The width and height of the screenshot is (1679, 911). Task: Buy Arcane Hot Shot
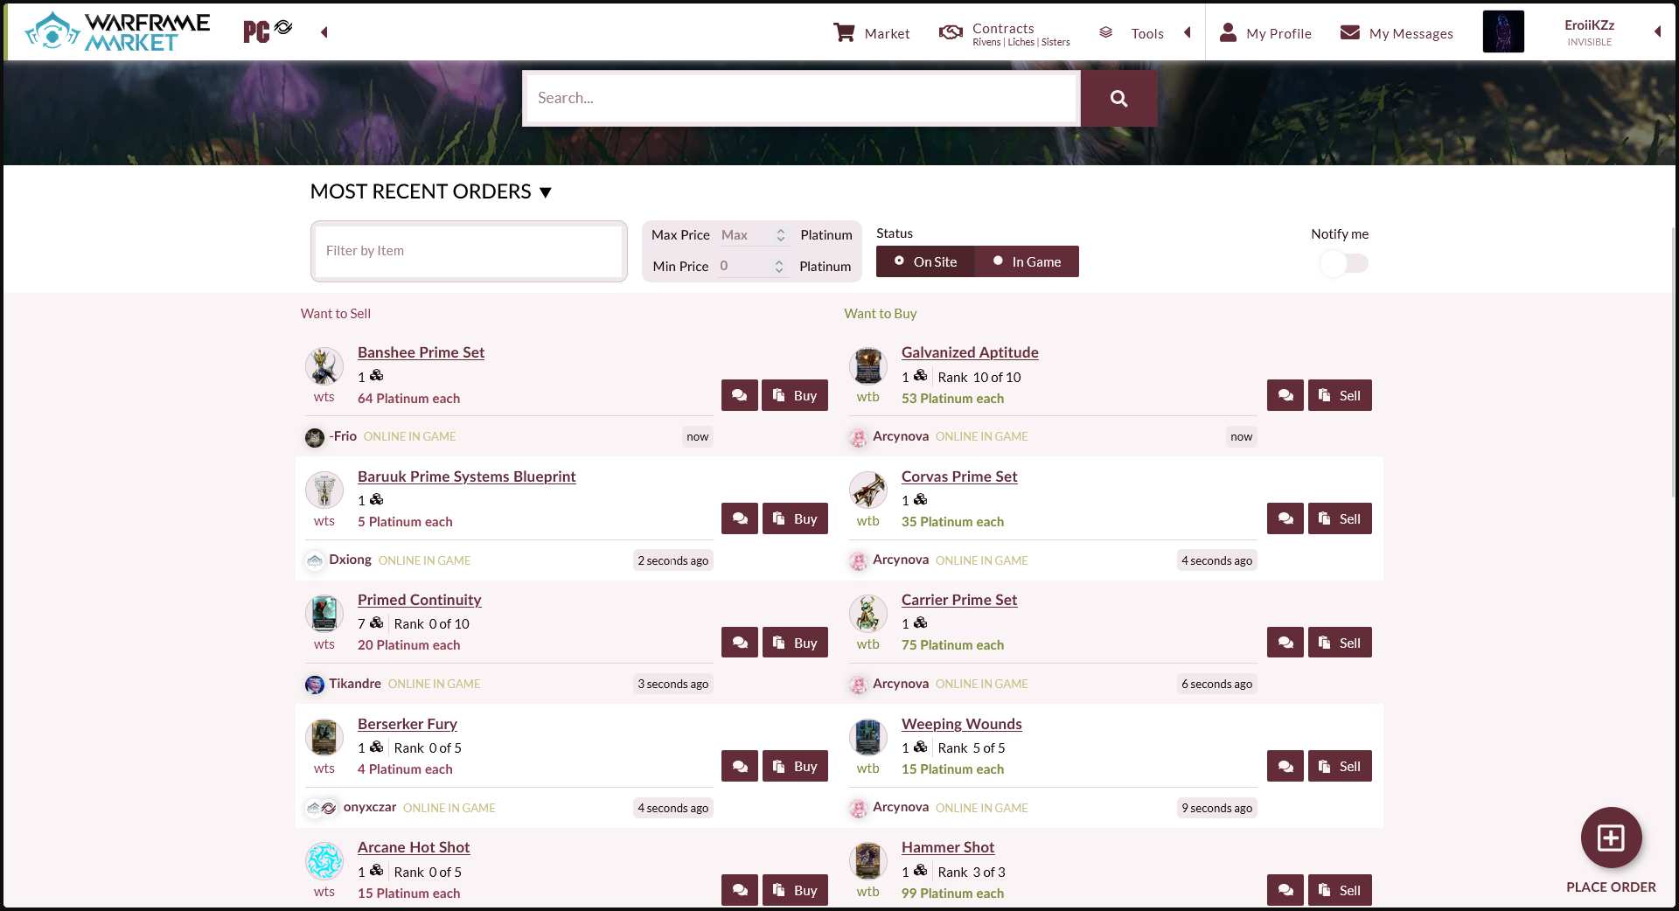(795, 890)
